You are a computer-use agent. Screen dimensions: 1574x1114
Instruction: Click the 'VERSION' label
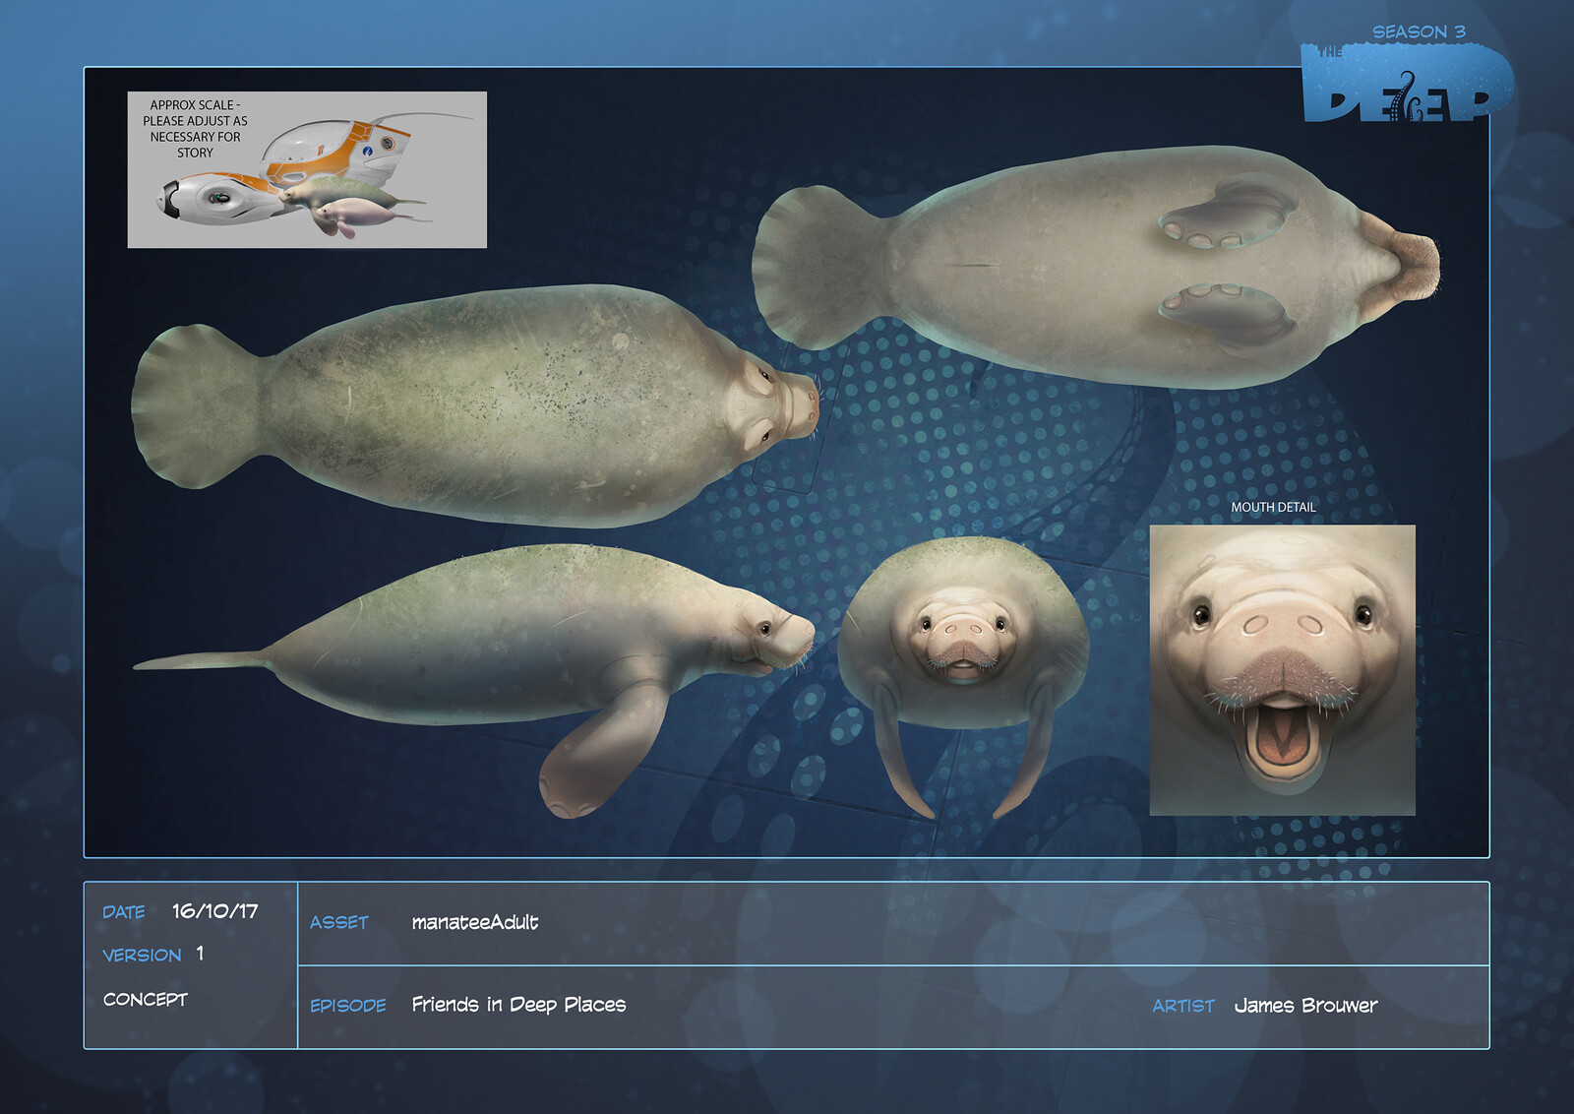(142, 956)
